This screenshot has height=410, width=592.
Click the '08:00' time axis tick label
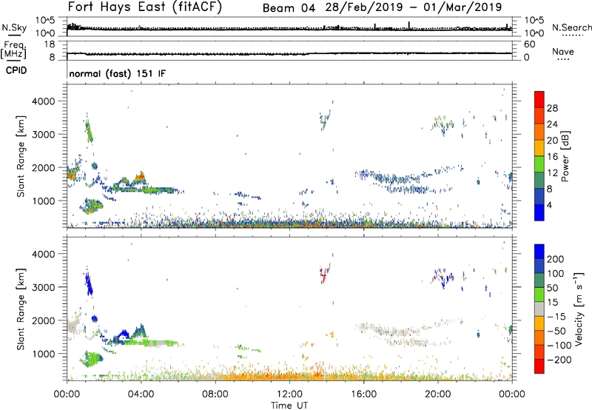click(x=215, y=394)
